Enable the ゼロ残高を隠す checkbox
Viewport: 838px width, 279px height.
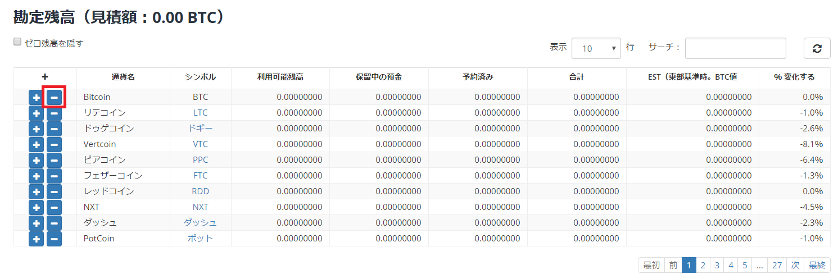tap(17, 42)
